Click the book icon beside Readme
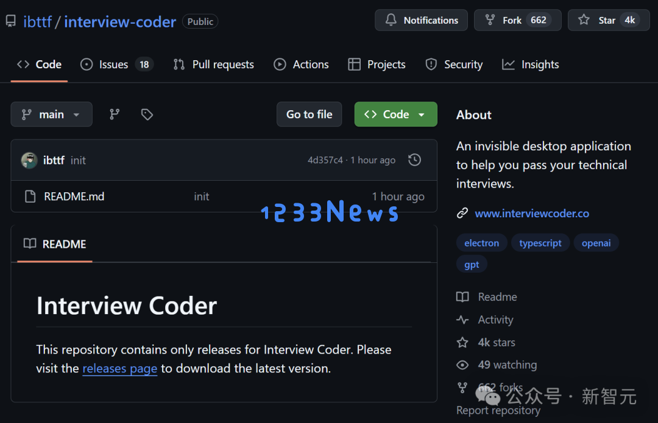 click(x=462, y=297)
